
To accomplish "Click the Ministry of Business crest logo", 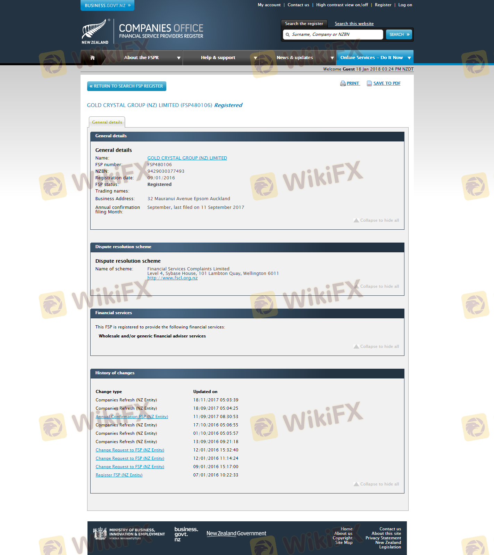I will 100,533.
